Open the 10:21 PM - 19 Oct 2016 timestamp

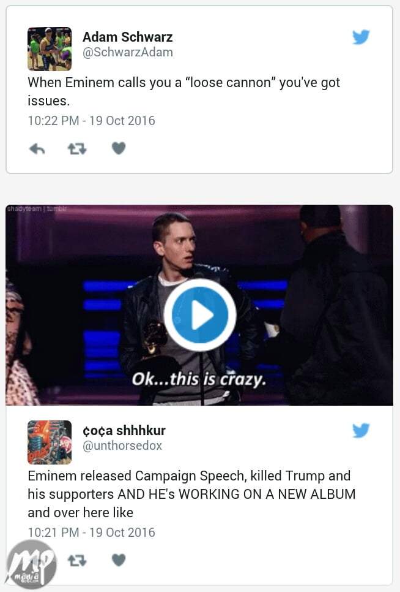91,533
